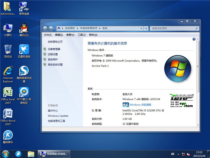Click 所有控制面板项 in the breadcrumb

tap(89, 28)
